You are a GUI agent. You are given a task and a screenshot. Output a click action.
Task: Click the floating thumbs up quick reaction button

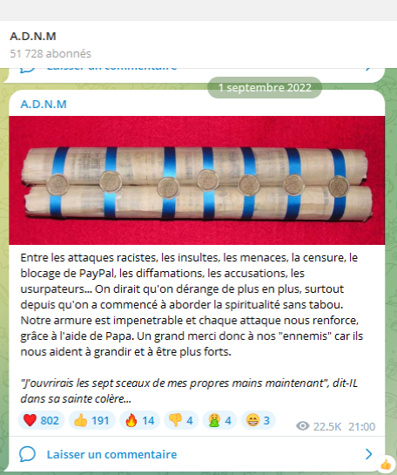pos(386,465)
